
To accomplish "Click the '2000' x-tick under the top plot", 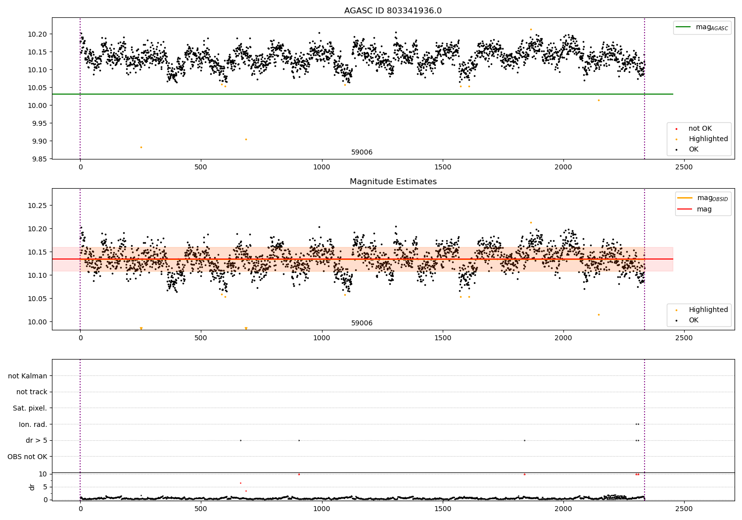I will (x=563, y=167).
